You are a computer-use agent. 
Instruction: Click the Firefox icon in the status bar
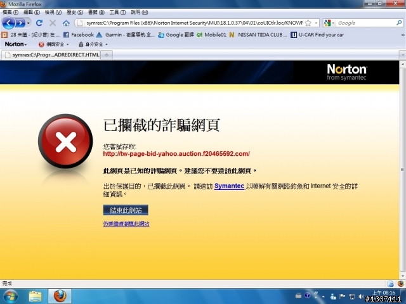(x=400, y=284)
